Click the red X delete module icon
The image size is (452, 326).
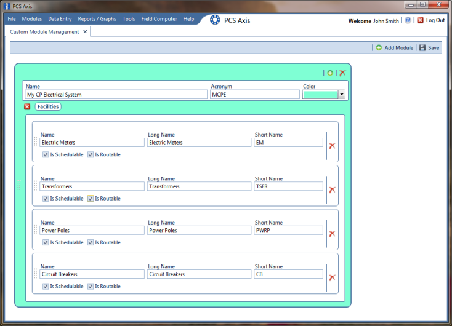[342, 73]
